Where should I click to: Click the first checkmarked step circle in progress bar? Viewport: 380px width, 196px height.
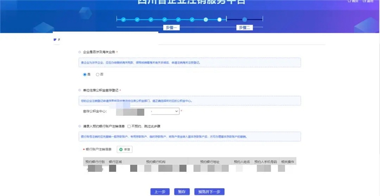(123, 19)
